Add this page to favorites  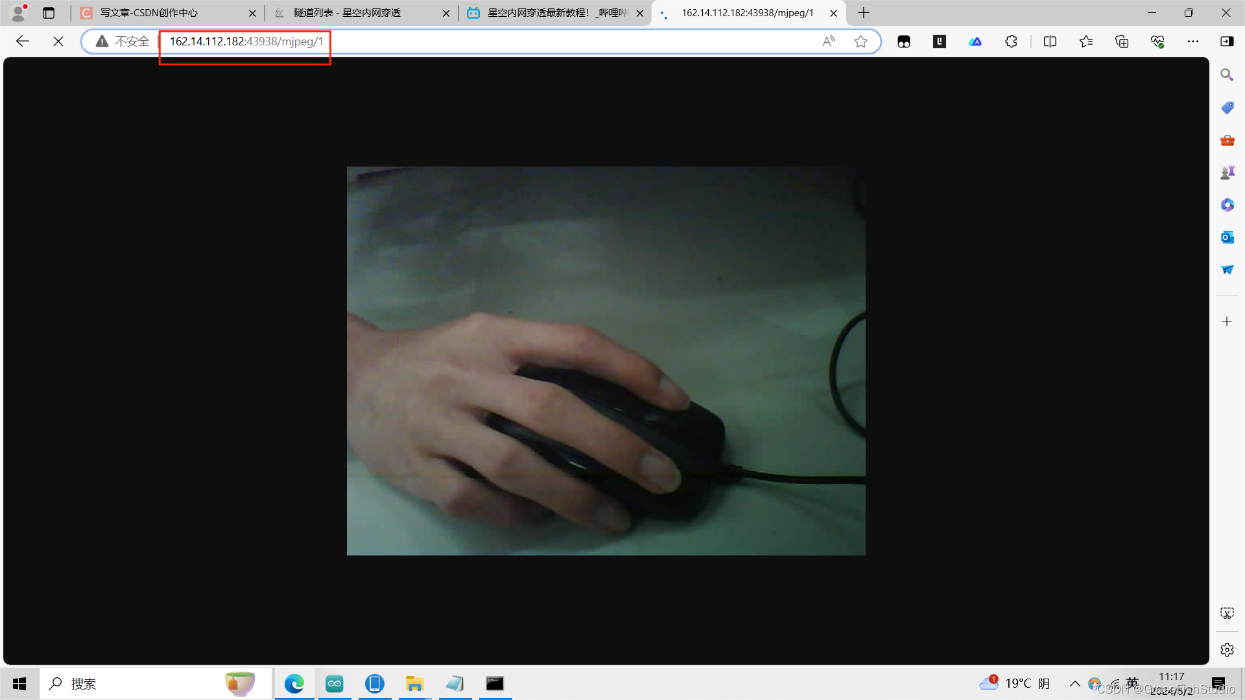pyautogui.click(x=860, y=41)
